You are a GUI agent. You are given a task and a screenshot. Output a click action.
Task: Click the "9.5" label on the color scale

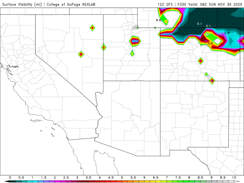tap(223, 178)
